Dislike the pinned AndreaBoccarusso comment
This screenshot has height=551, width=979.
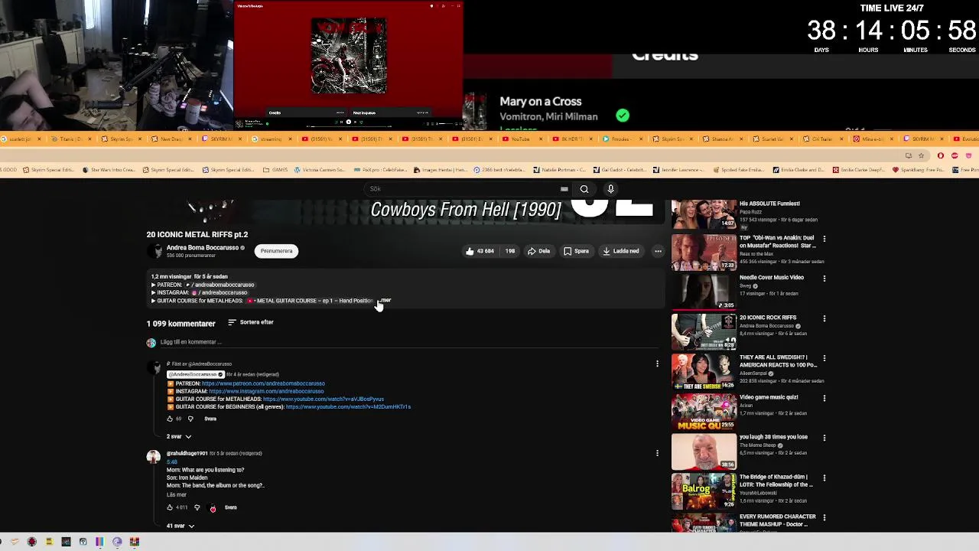point(190,419)
